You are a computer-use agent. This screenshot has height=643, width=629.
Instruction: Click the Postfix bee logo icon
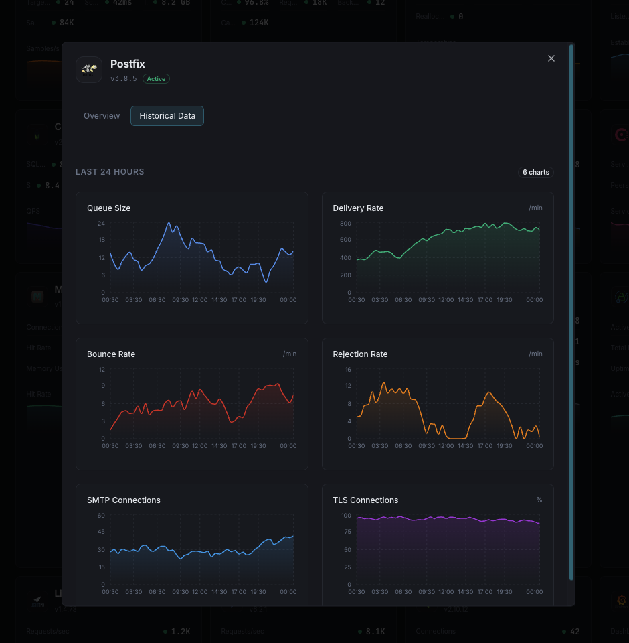pyautogui.click(x=89, y=69)
